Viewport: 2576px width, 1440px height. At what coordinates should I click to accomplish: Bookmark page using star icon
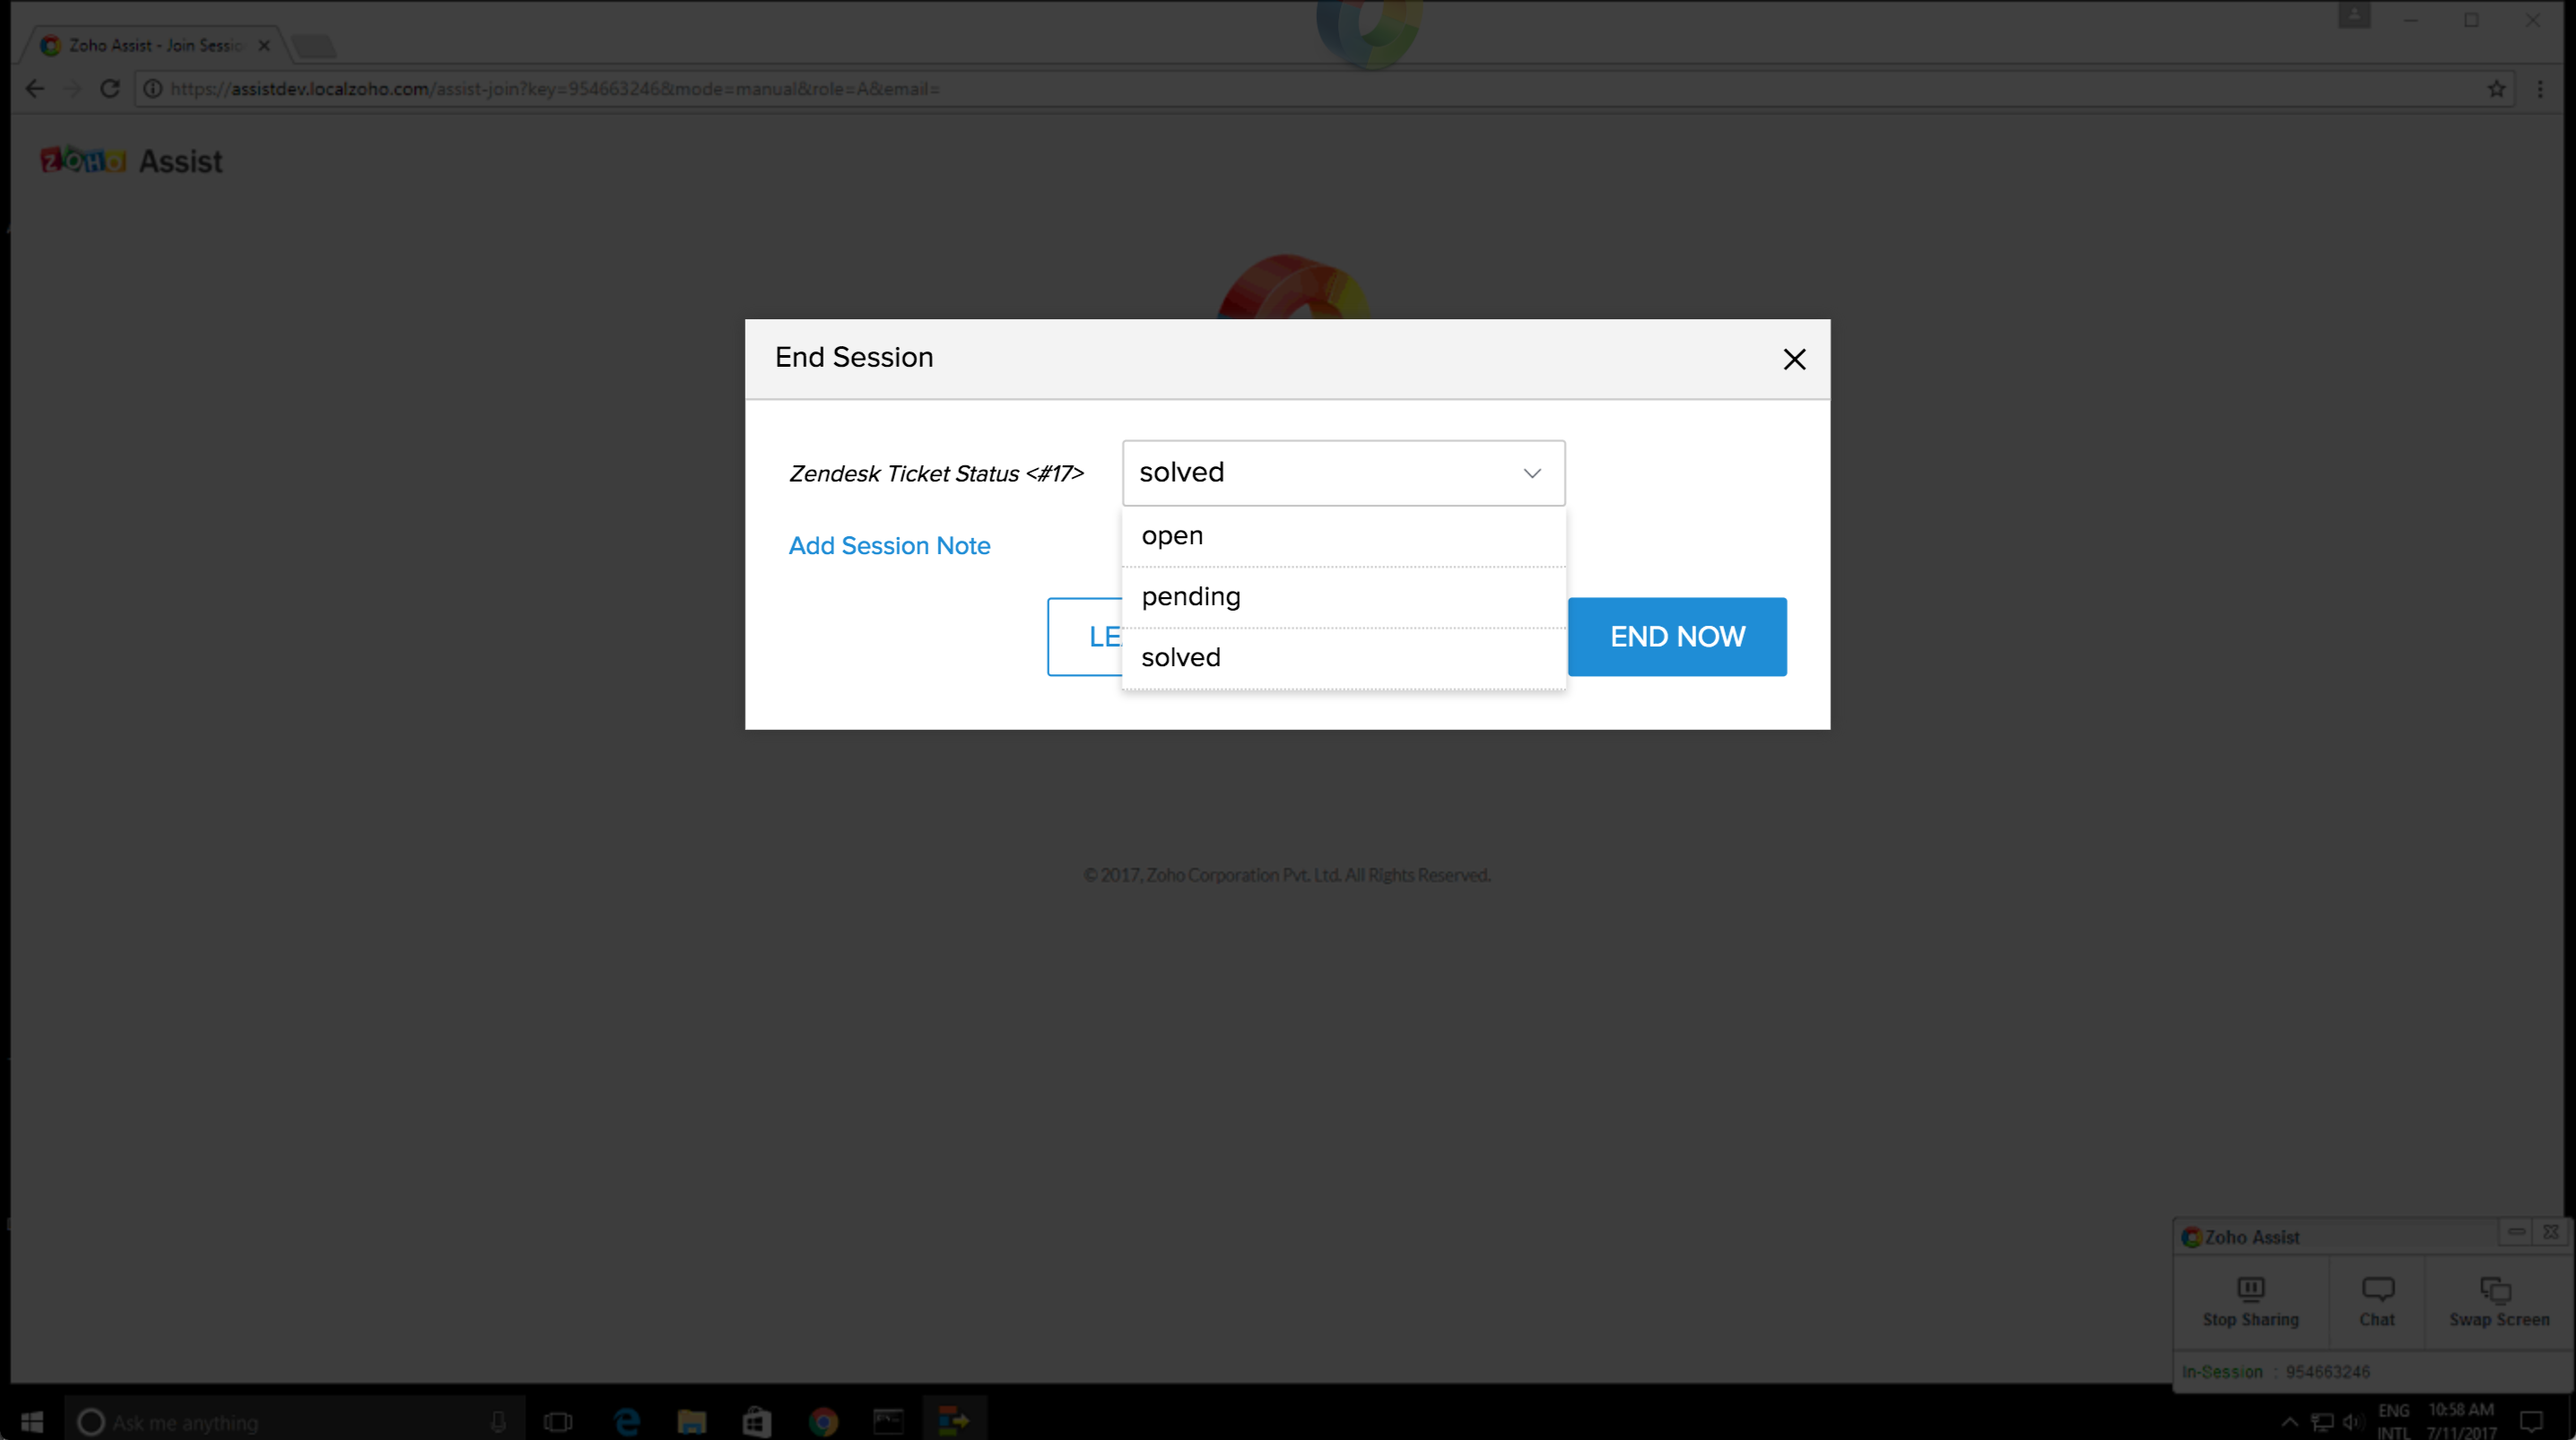(2496, 89)
